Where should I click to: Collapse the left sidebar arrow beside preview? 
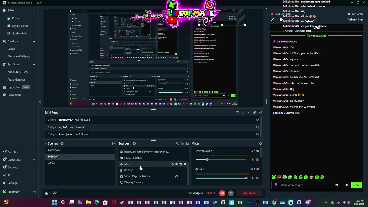pos(40,101)
